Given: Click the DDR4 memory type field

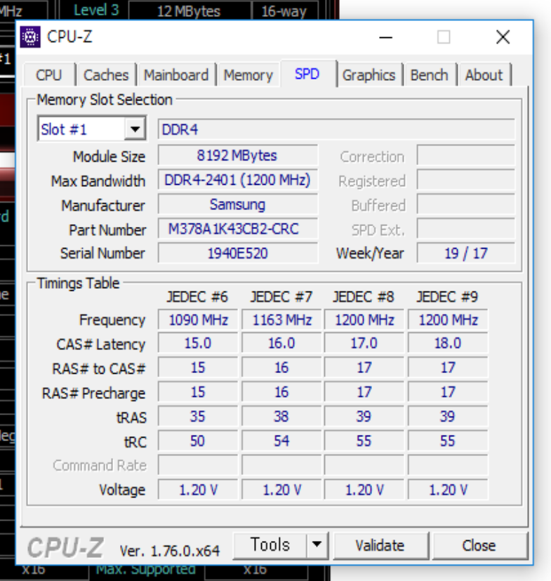Looking at the screenshot, I should [x=336, y=129].
